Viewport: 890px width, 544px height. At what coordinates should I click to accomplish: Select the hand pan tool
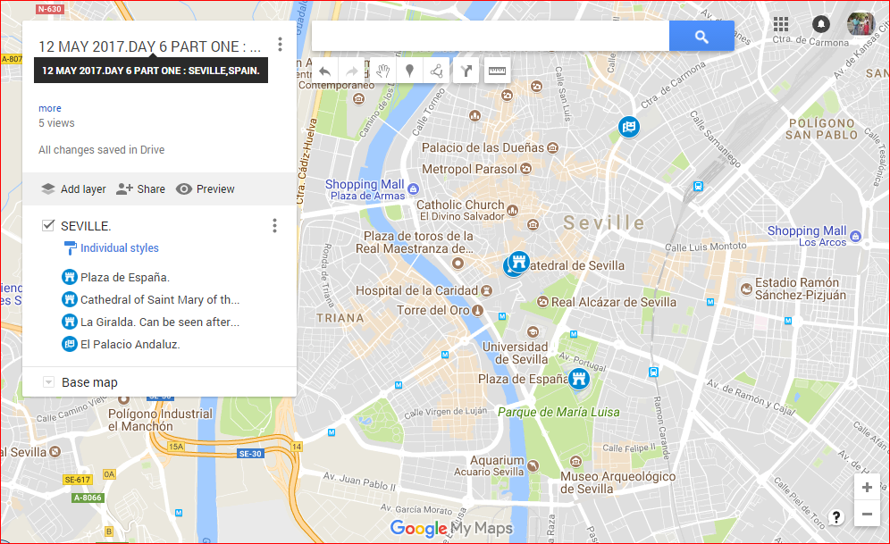pos(382,71)
